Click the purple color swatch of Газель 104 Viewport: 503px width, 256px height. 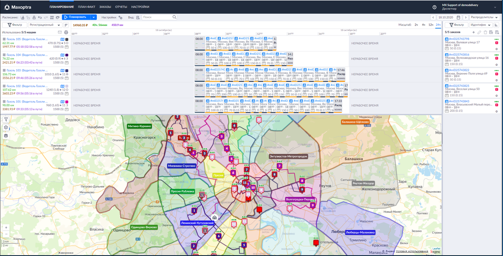tap(67, 55)
